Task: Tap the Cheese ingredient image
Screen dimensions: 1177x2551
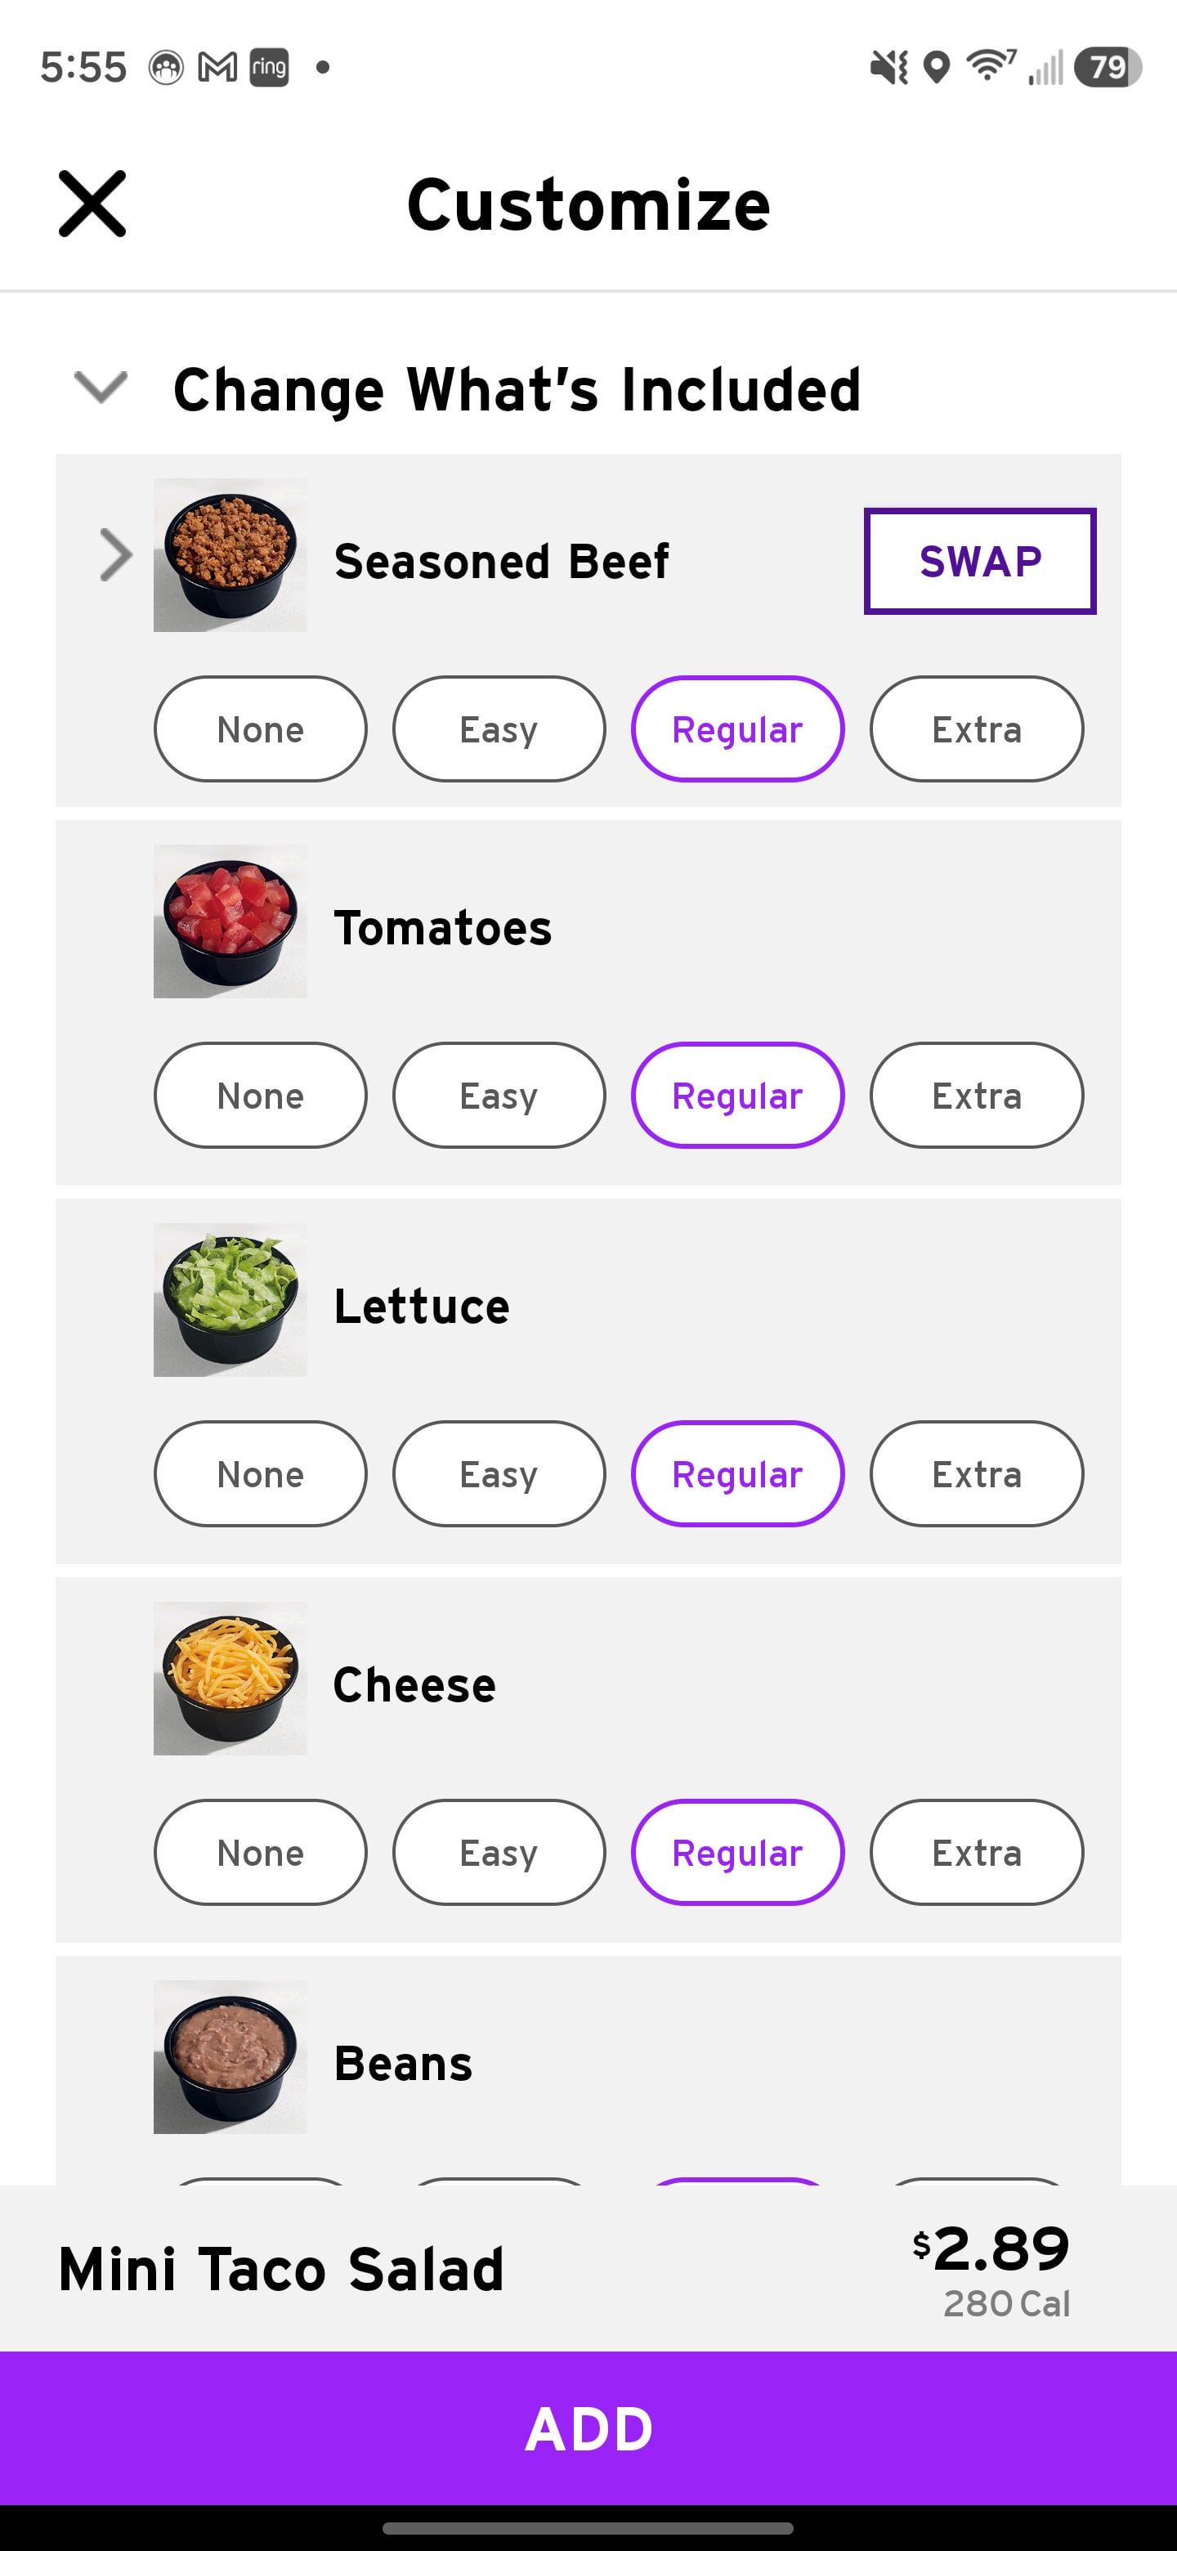Action: coord(230,1679)
